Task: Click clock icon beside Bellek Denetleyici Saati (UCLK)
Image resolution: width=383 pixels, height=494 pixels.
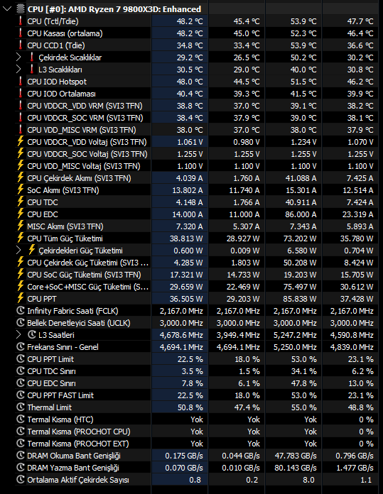Action: 21,323
